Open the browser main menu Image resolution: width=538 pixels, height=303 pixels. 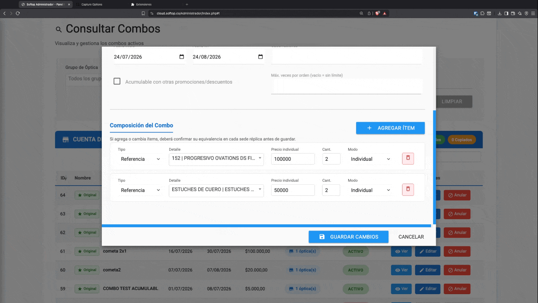click(533, 13)
